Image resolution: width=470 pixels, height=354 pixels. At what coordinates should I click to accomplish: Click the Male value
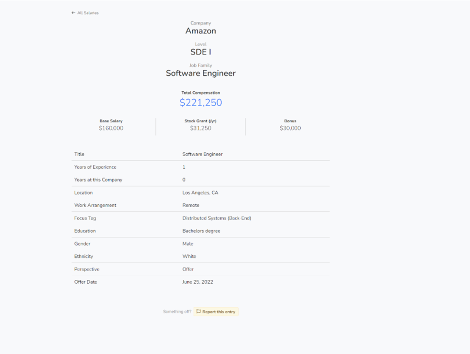click(188, 244)
